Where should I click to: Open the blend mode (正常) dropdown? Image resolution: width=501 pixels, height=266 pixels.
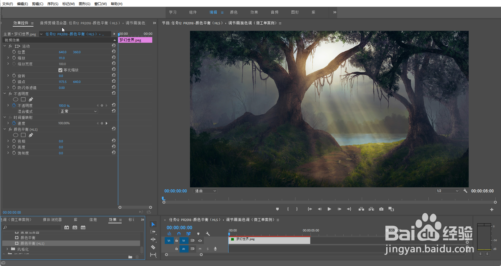click(x=78, y=111)
